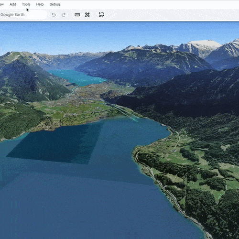Image resolution: width=239 pixels, height=239 pixels.
Task: Select the ruler measure tool
Action: [x=77, y=15]
